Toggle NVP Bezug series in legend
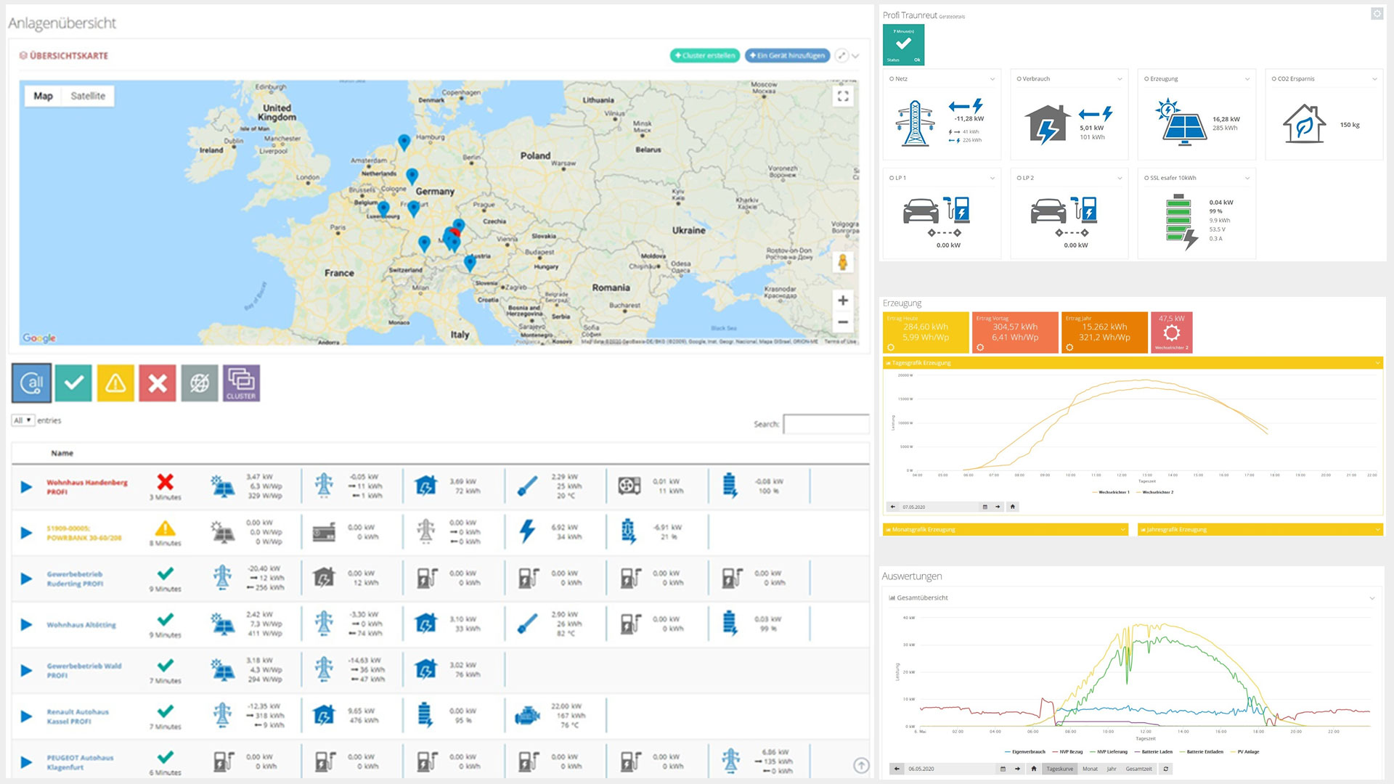The image size is (1394, 784). [1070, 752]
